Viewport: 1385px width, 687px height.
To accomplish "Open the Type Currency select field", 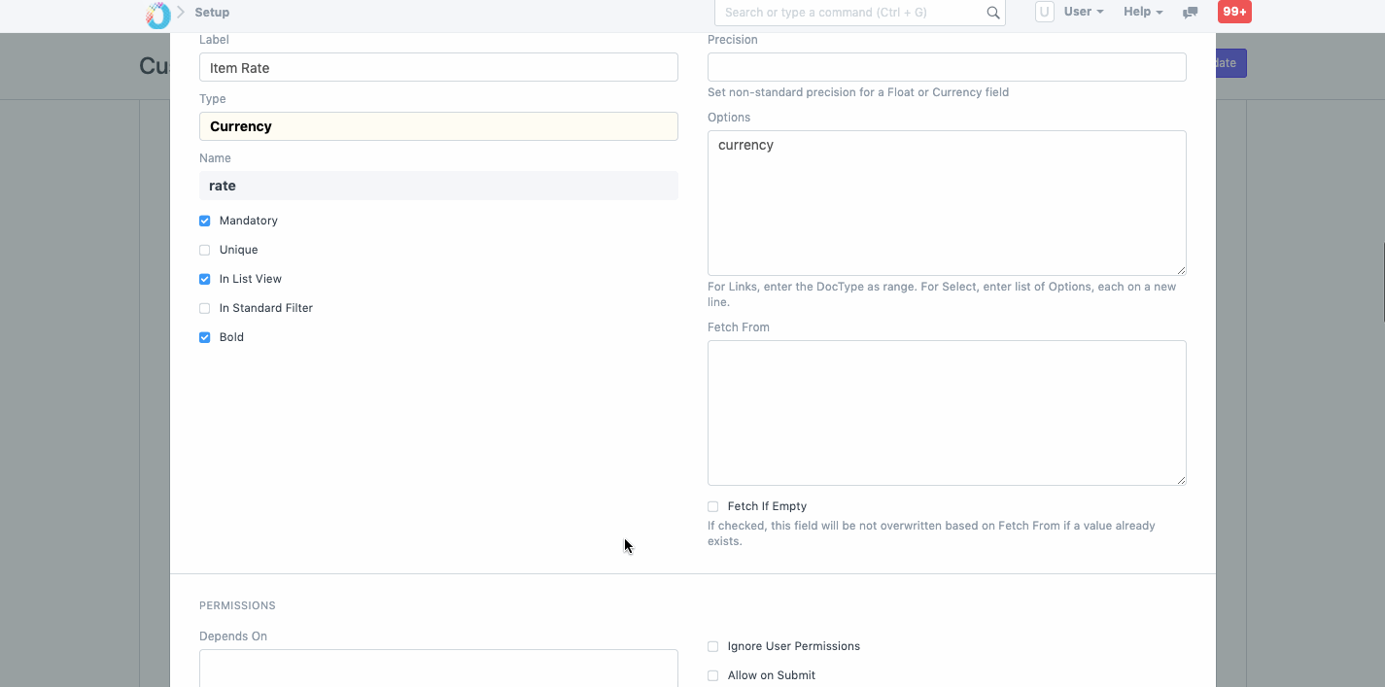I will coord(438,126).
